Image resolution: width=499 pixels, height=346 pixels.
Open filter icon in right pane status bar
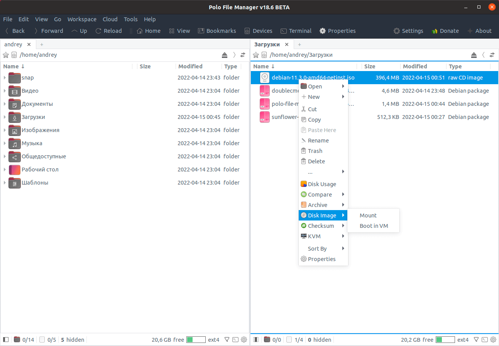click(476, 340)
